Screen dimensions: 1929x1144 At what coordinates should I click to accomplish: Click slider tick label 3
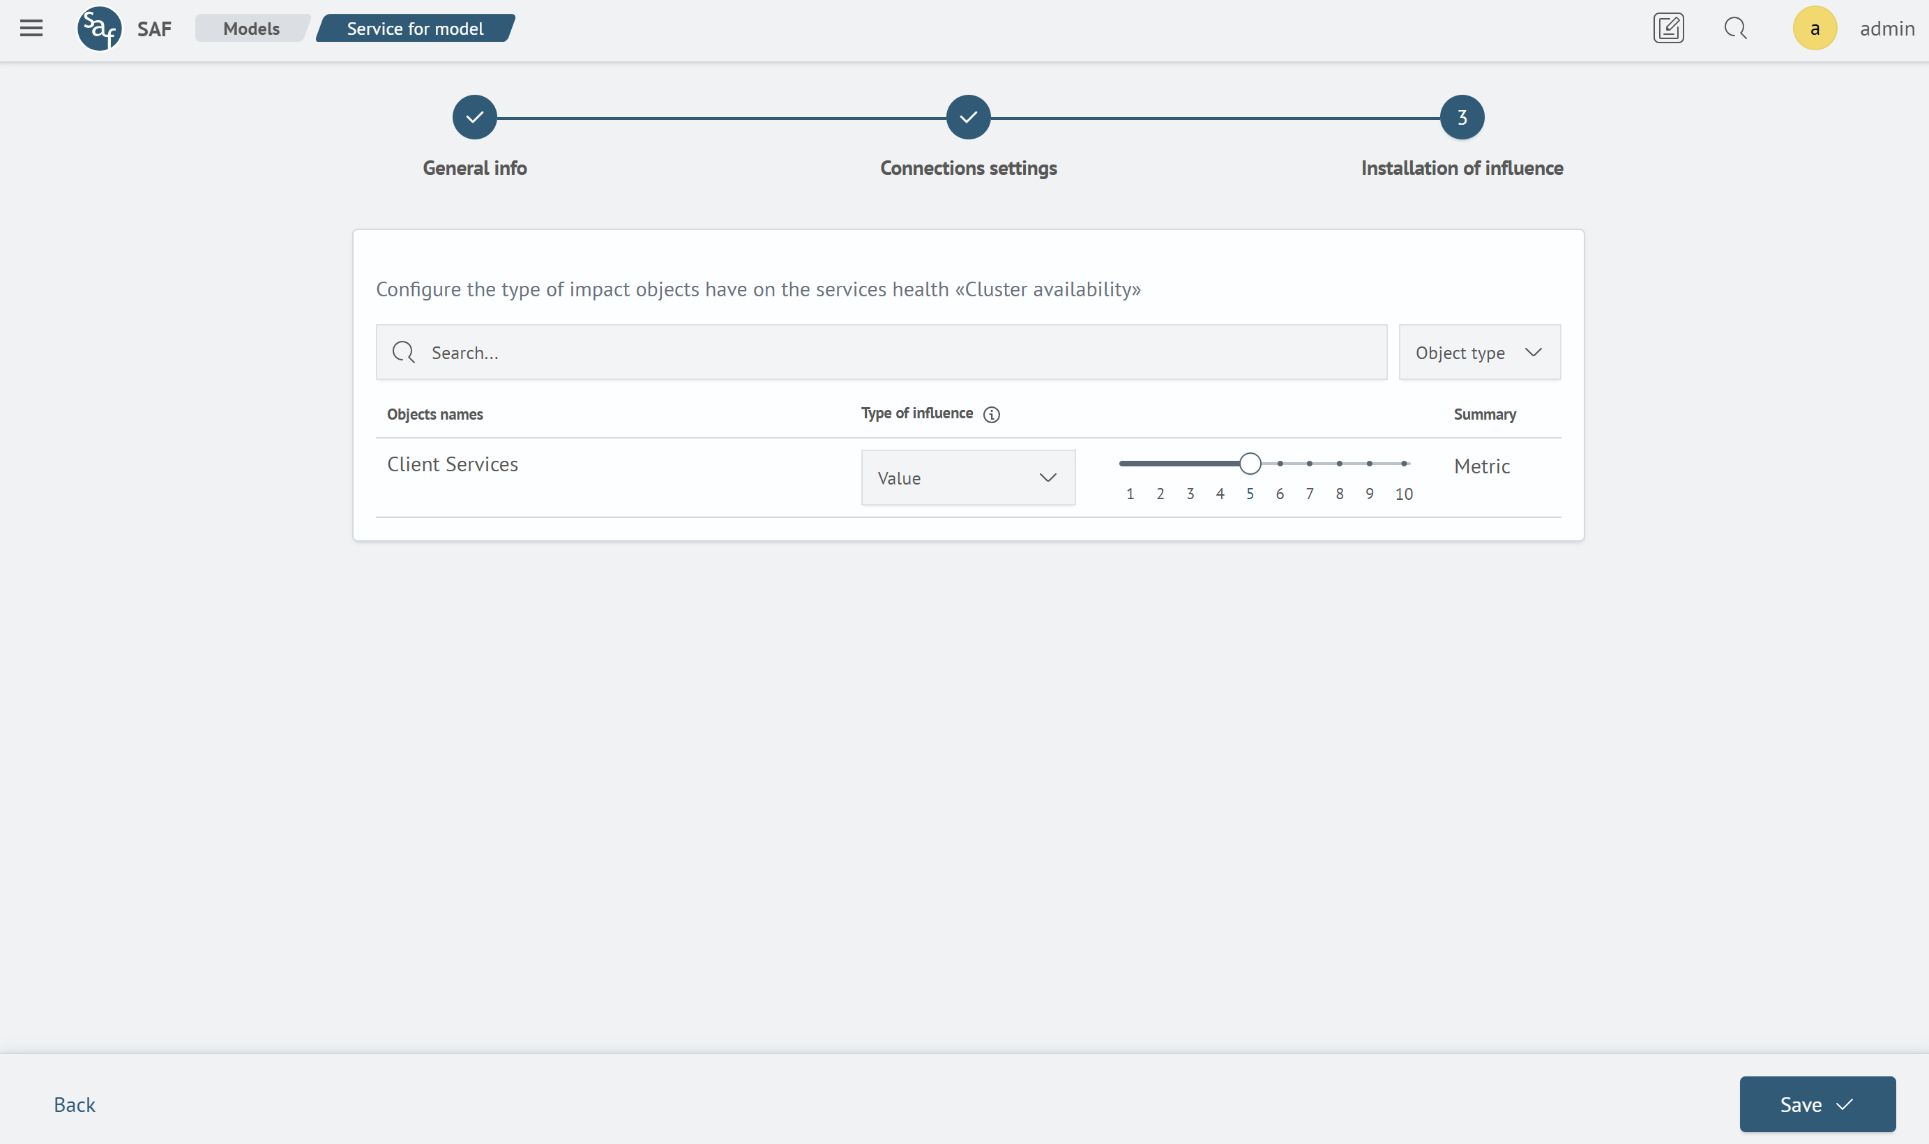[1190, 494]
